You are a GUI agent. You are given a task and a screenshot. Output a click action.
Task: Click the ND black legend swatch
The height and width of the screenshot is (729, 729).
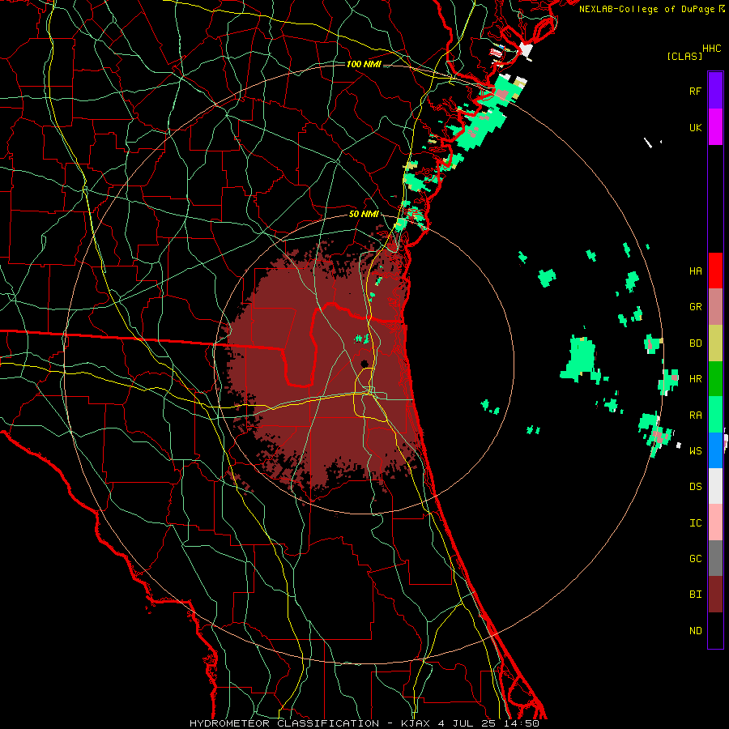(715, 630)
